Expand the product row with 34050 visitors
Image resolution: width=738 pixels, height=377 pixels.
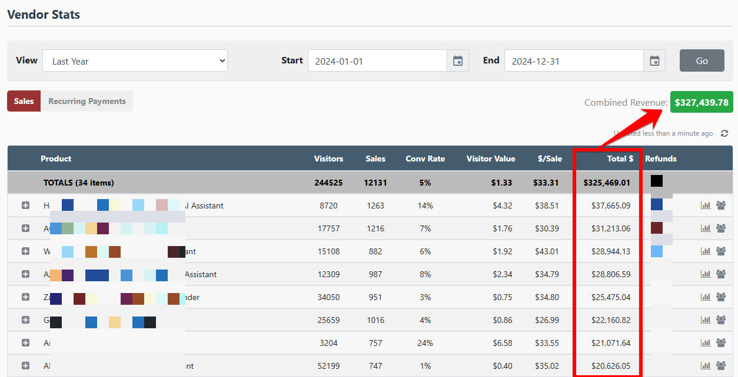[x=25, y=297]
